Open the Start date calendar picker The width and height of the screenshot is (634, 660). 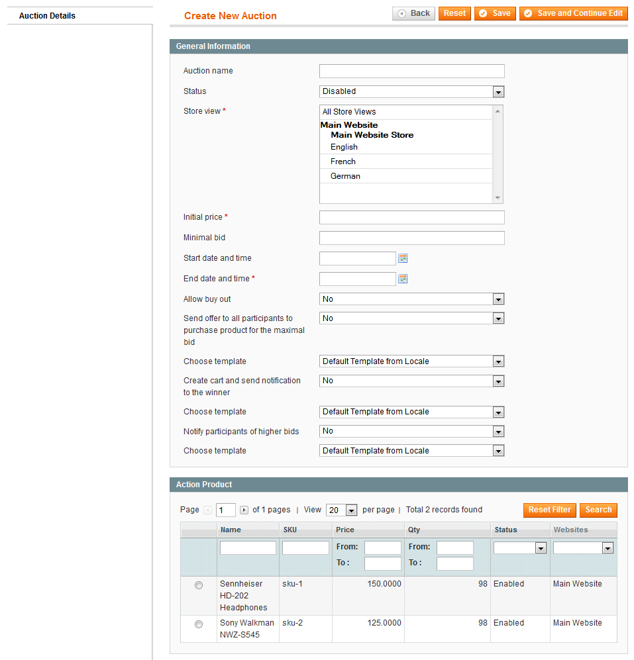tap(403, 258)
